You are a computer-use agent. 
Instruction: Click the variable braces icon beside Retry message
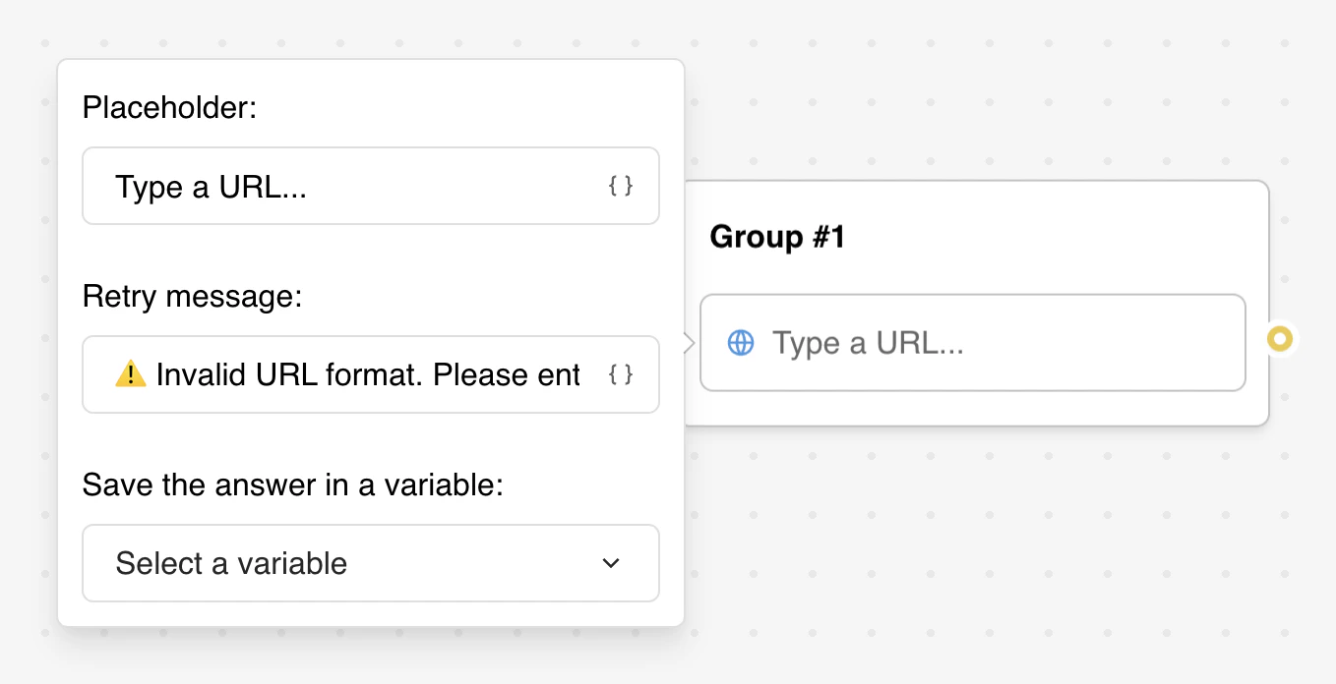(x=621, y=374)
